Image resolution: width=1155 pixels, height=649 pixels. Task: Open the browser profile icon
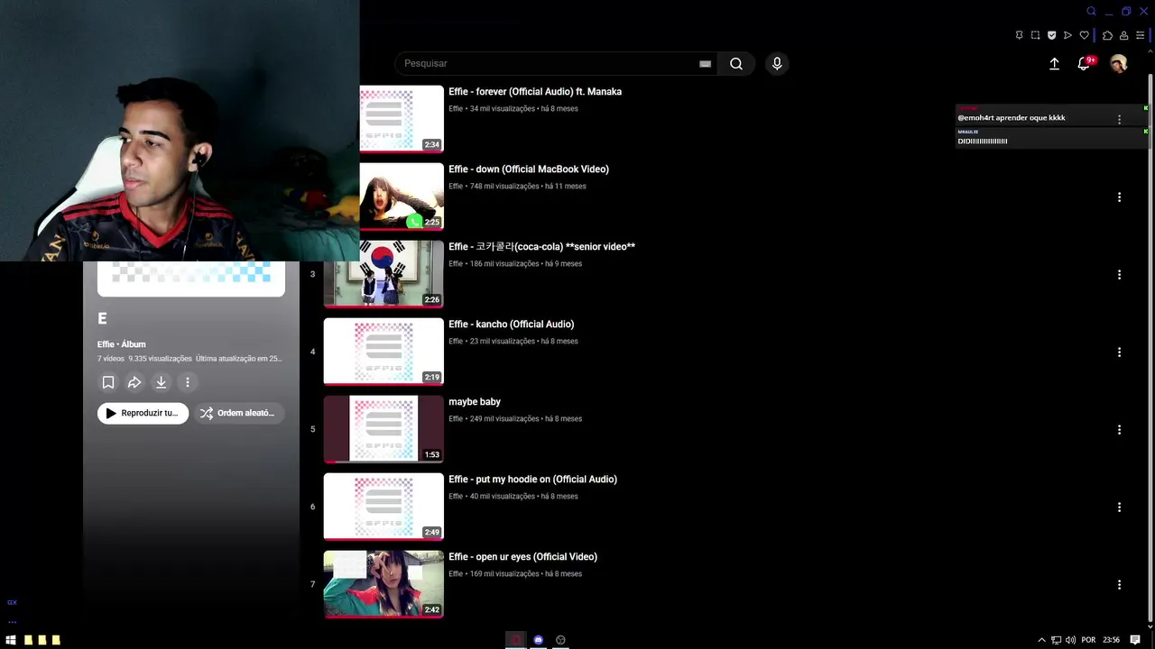pyautogui.click(x=1123, y=35)
